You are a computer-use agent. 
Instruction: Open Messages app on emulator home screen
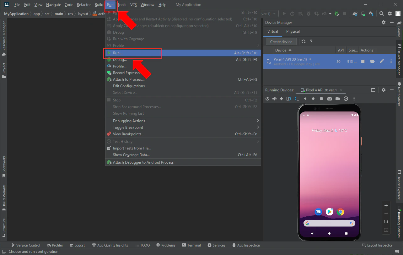point(318,212)
